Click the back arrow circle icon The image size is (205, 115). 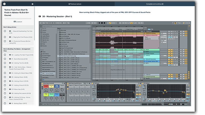coord(5,4)
